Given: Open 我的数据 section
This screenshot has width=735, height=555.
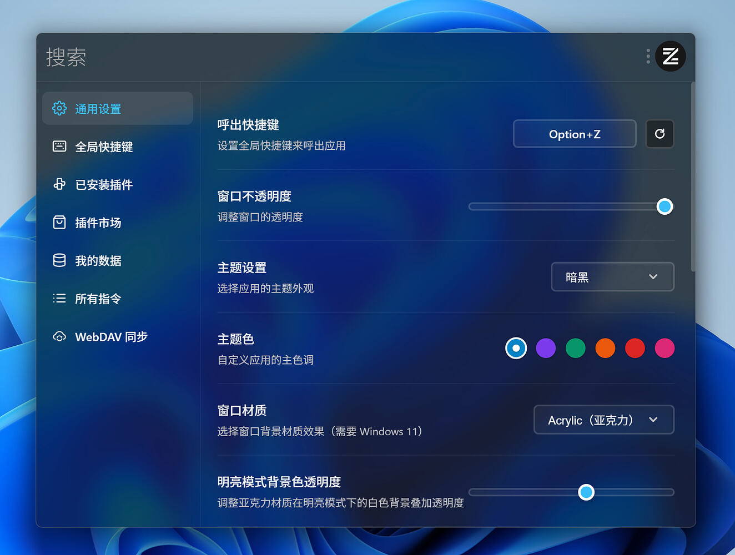Looking at the screenshot, I should coord(118,260).
